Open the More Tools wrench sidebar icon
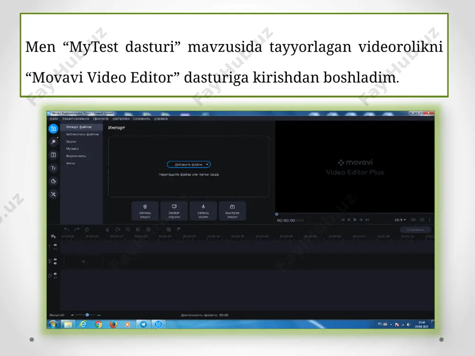 (53, 194)
